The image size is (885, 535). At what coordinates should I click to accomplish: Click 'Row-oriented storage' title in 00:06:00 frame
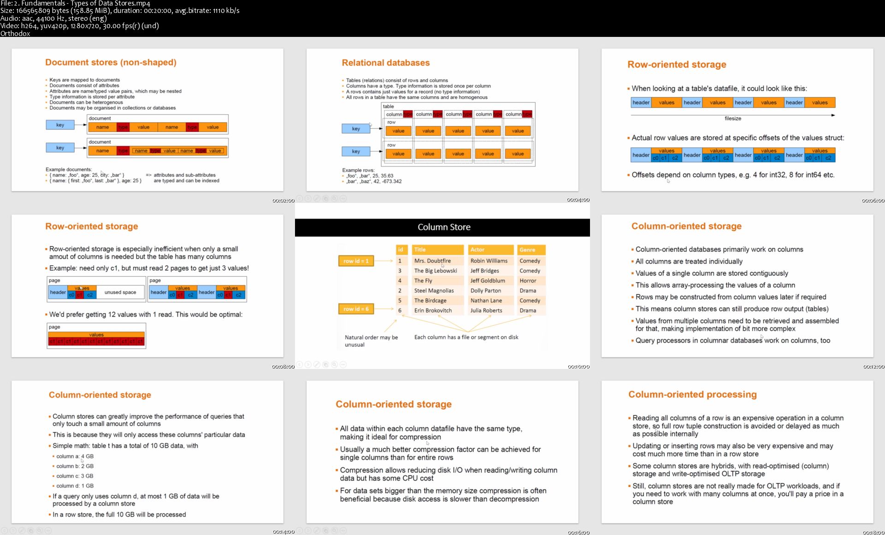click(x=677, y=65)
